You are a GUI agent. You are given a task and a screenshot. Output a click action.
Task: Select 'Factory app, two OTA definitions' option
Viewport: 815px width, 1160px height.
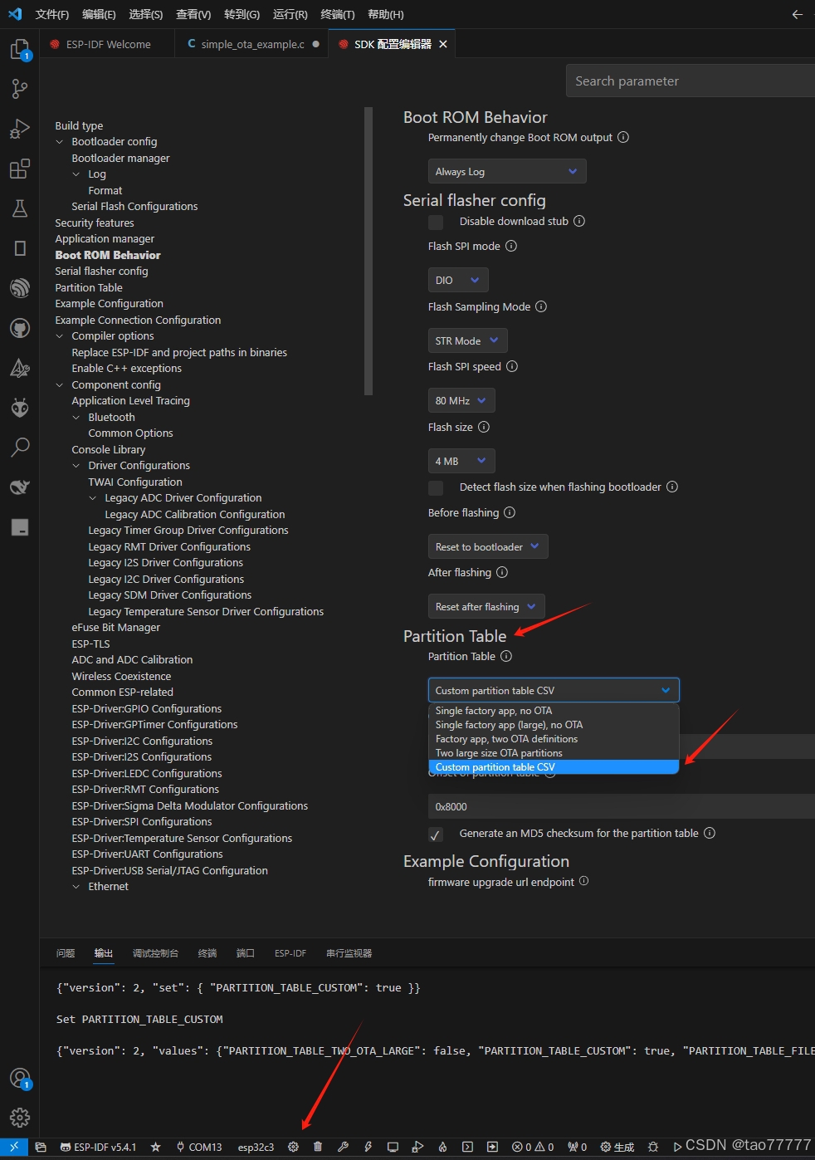pos(554,739)
